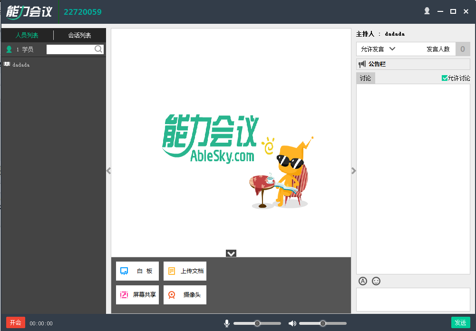476x331 pixels.
Task: Turn on 摄像头 camera
Action: pos(185,294)
